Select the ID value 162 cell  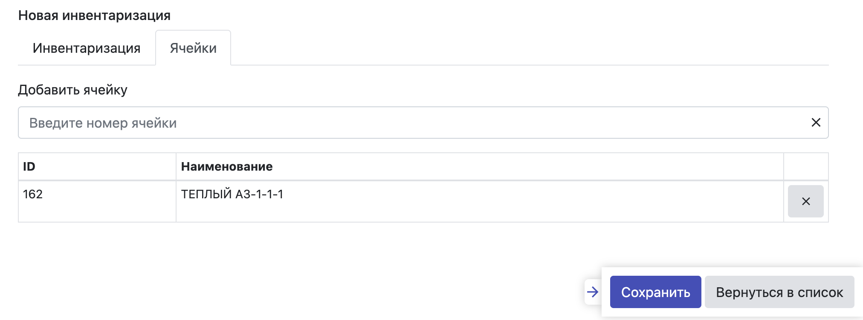point(33,194)
